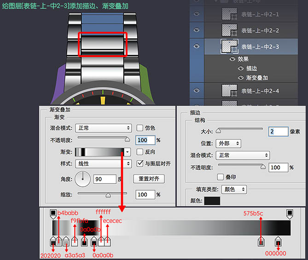Select the 202020 color stop
The width and height of the screenshot is (308, 260).
coord(53,242)
